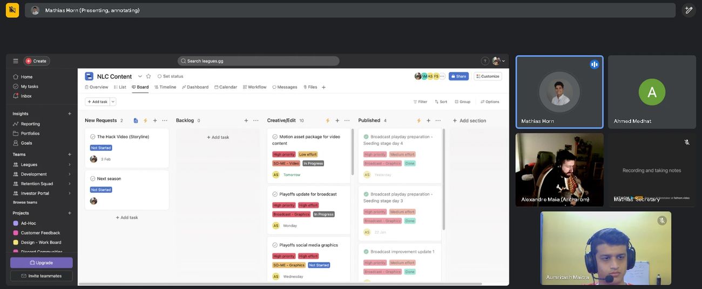Click the blue Share button
Screen dimensions: 702x289
[459, 76]
